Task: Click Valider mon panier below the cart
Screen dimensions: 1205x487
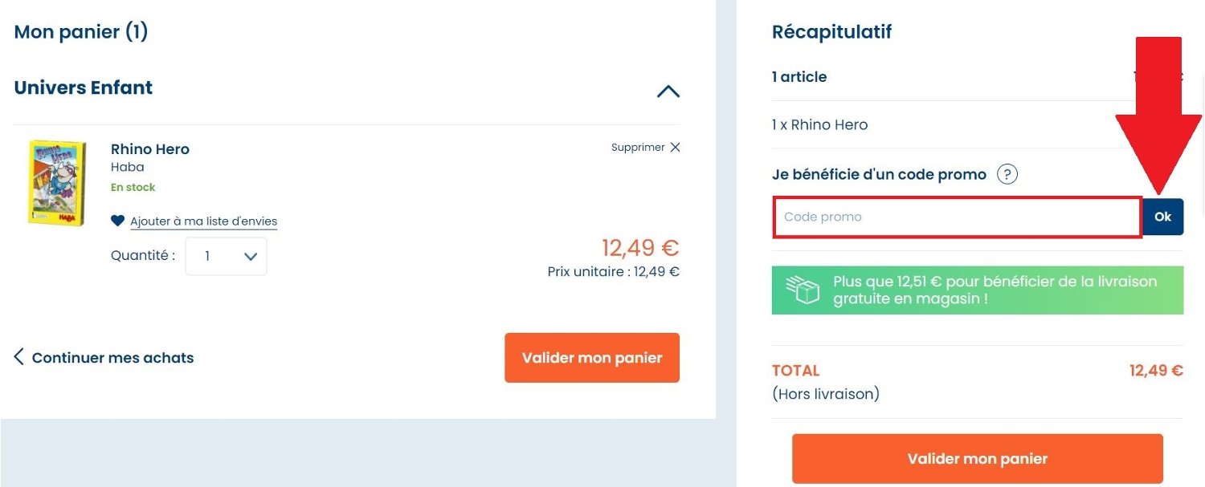Action: pos(592,357)
